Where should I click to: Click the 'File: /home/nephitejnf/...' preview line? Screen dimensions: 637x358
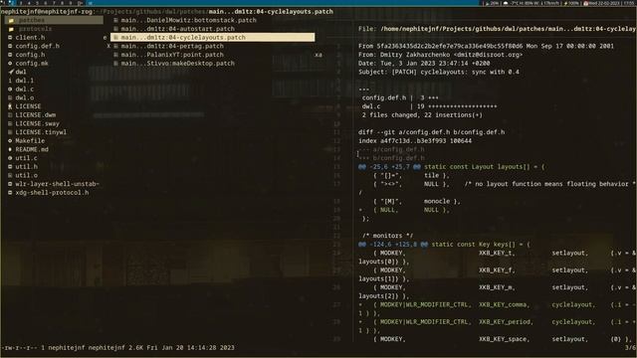pyautogui.click(x=498, y=29)
